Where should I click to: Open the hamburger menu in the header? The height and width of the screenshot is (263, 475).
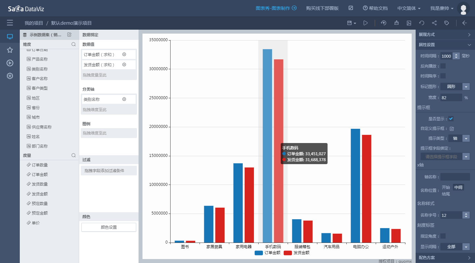(x=10, y=23)
